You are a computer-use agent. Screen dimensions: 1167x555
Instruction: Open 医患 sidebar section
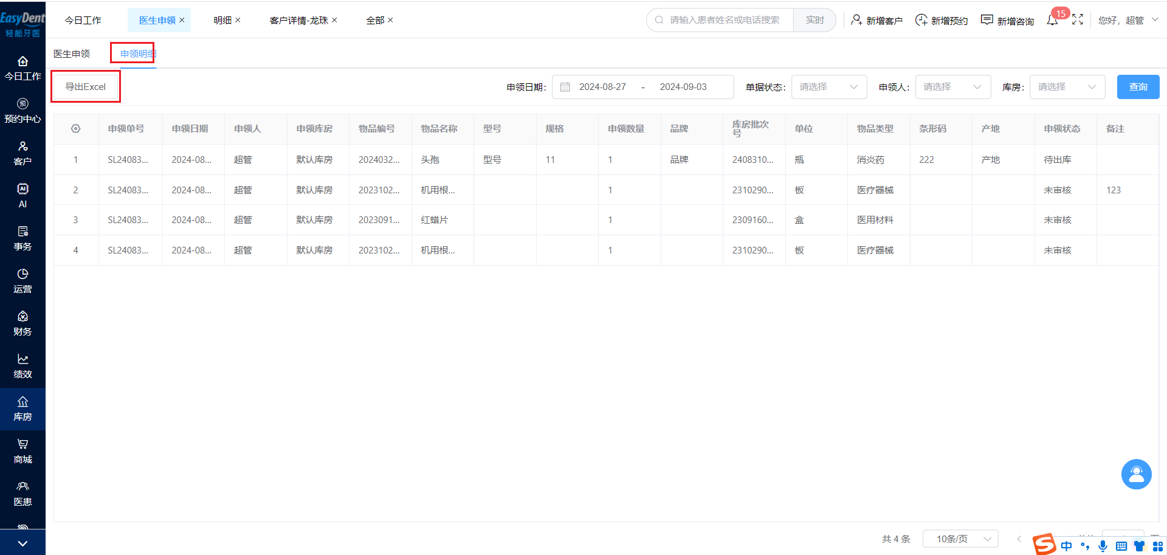(22, 494)
